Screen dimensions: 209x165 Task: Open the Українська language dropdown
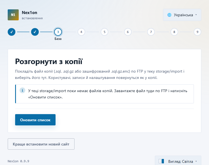[182, 15]
